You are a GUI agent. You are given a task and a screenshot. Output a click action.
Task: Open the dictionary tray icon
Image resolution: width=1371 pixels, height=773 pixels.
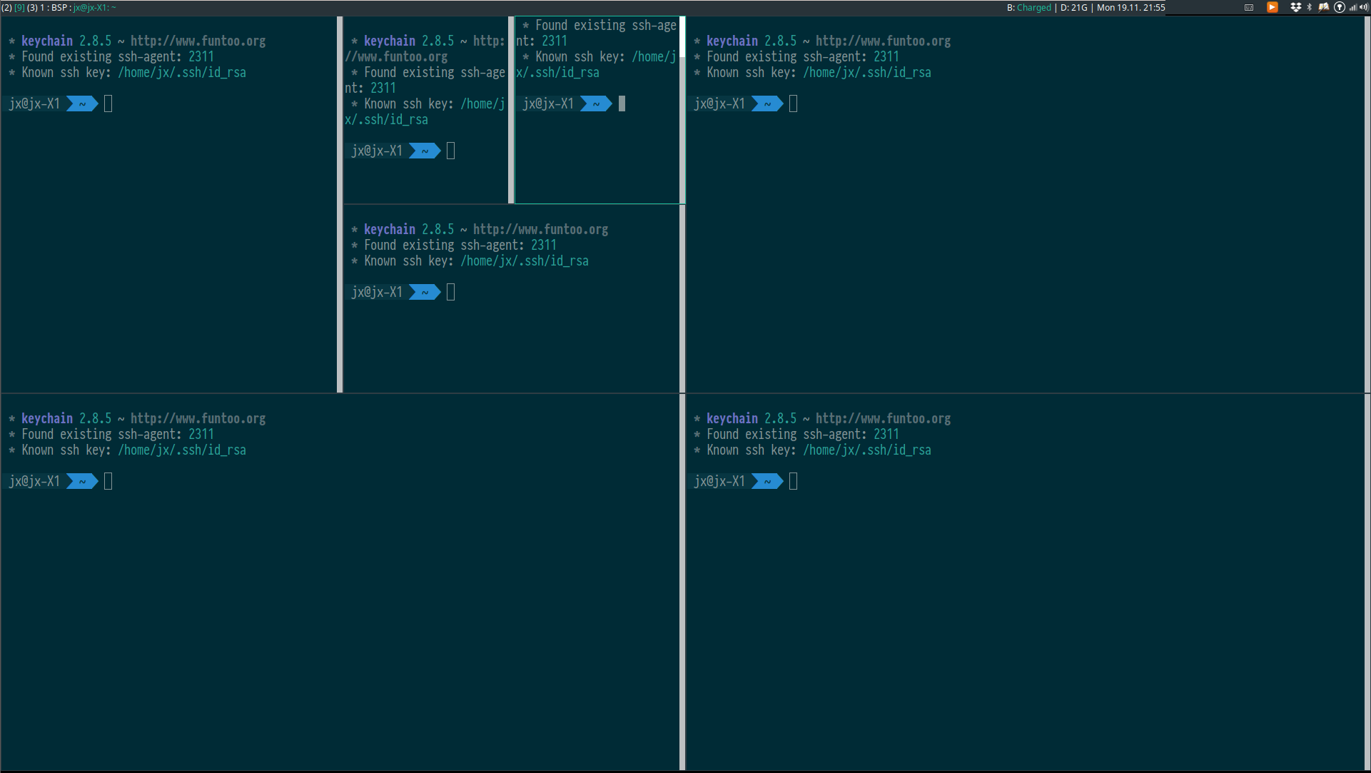click(x=1325, y=7)
